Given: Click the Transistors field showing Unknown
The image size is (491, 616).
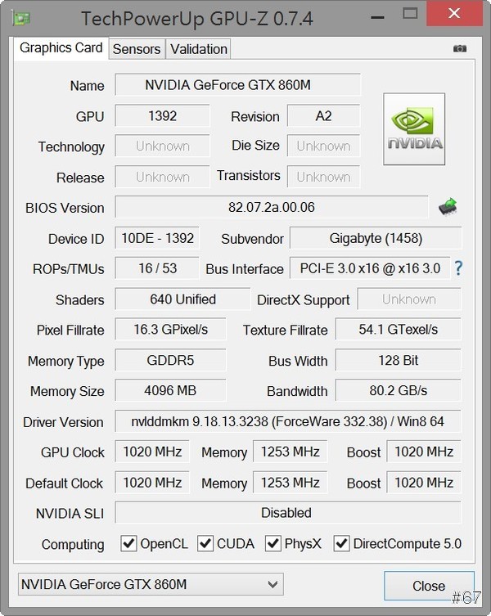Looking at the screenshot, I should pyautogui.click(x=323, y=177).
